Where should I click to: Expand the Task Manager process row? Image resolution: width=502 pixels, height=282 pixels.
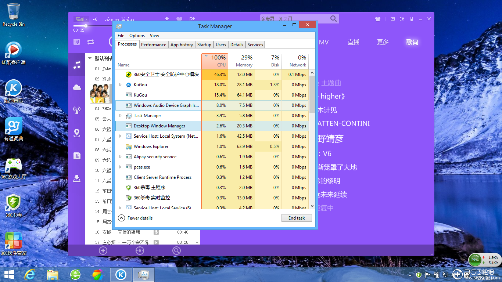coord(121,116)
